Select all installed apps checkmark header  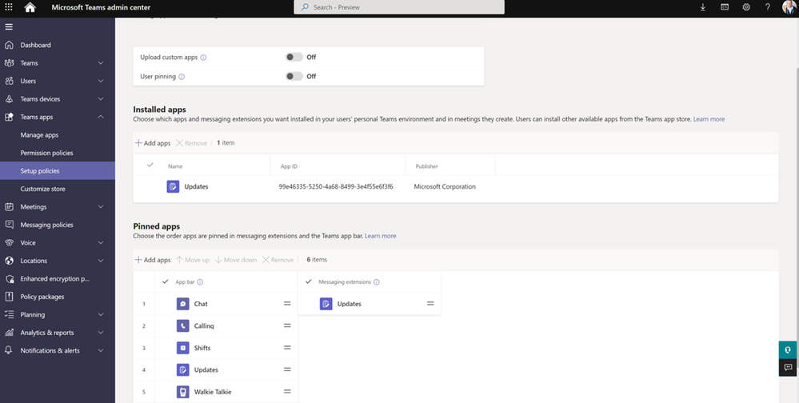[150, 165]
